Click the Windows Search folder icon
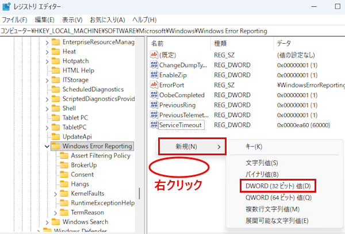Image resolution: width=345 pixels, height=234 pixels. pyautogui.click(x=56, y=222)
